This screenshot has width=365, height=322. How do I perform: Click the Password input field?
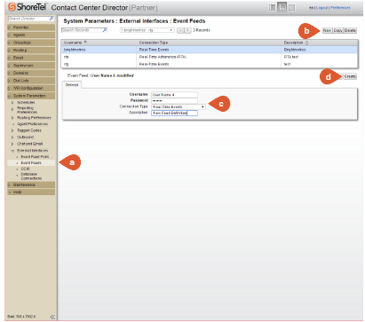pyautogui.click(x=174, y=101)
